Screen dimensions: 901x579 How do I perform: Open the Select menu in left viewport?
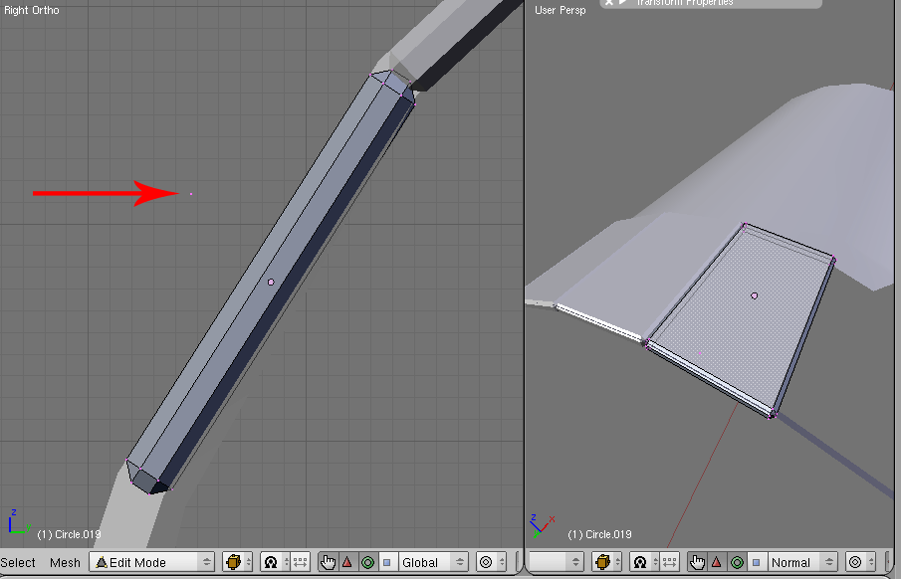[x=18, y=562]
